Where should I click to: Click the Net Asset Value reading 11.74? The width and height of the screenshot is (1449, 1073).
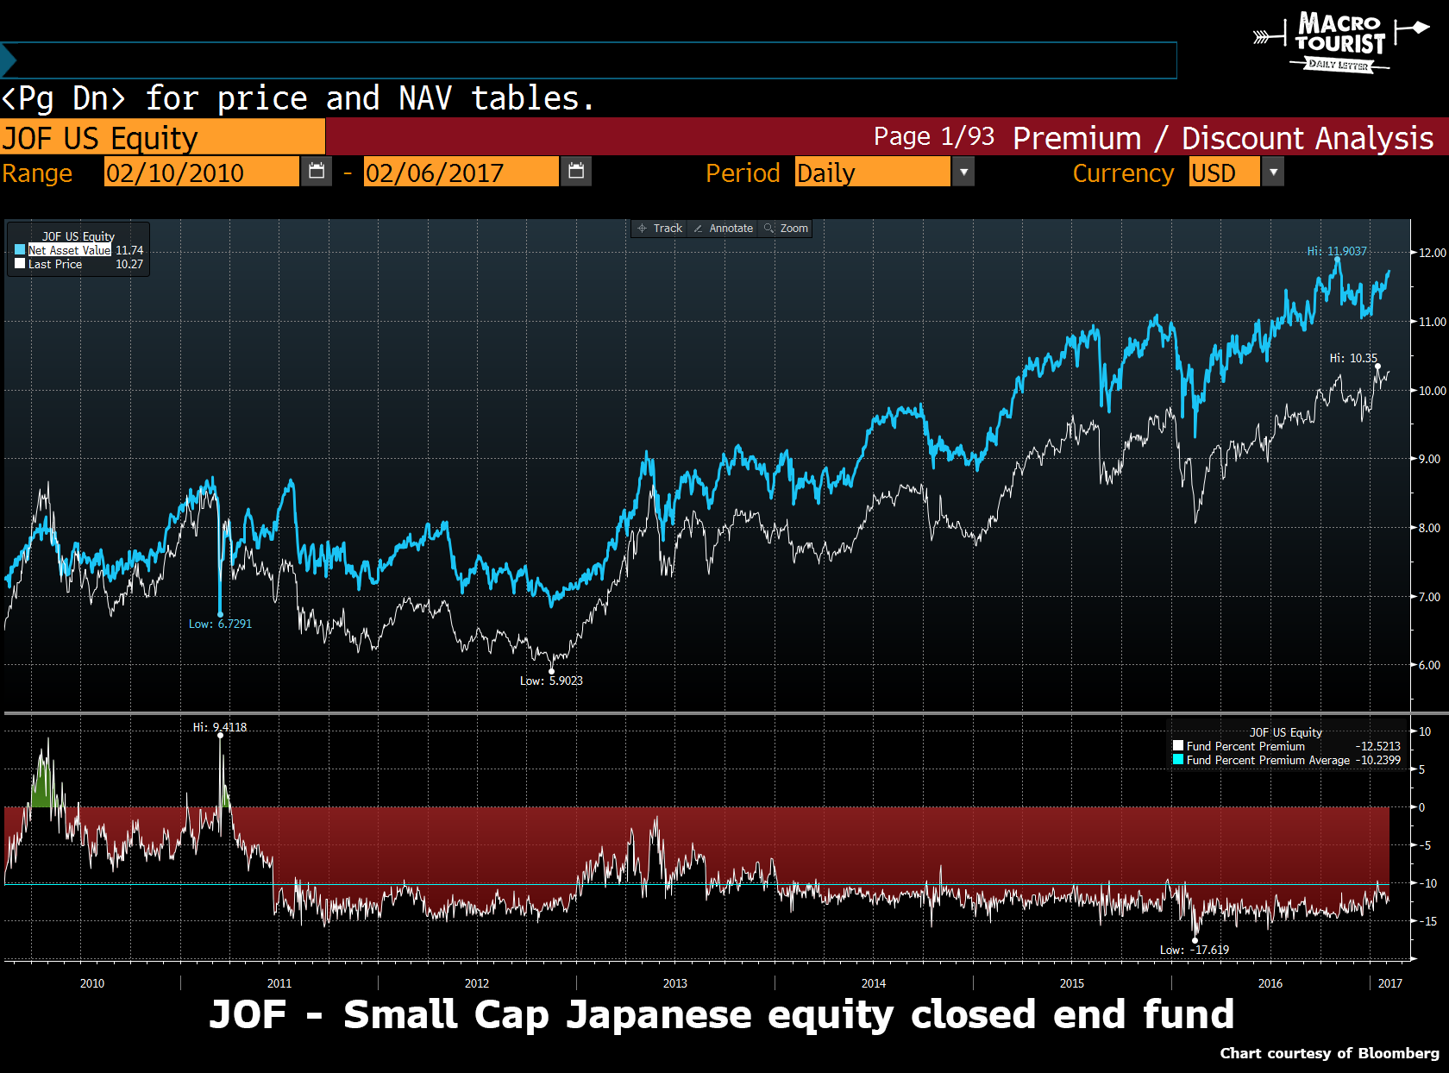click(x=129, y=250)
